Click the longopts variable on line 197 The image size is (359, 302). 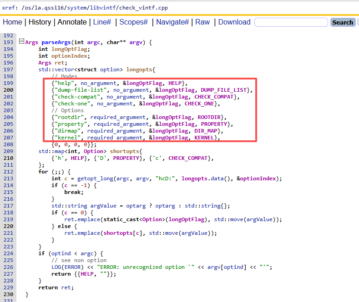[139, 69]
